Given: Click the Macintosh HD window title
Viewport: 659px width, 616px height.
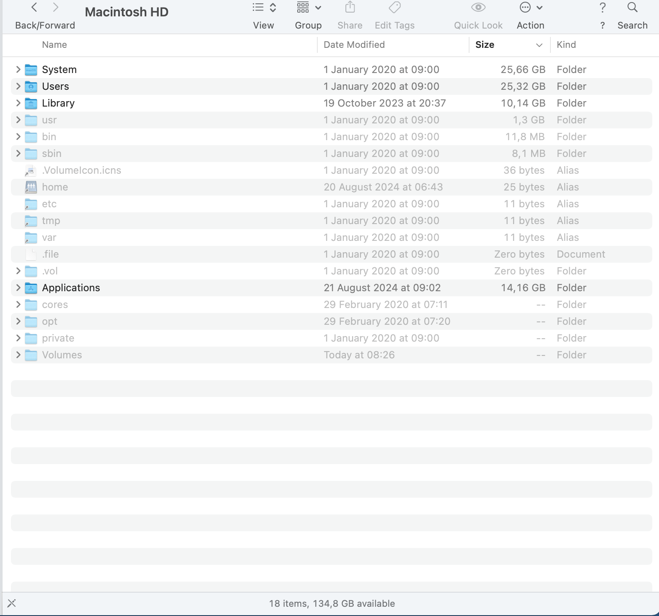Looking at the screenshot, I should click(127, 12).
